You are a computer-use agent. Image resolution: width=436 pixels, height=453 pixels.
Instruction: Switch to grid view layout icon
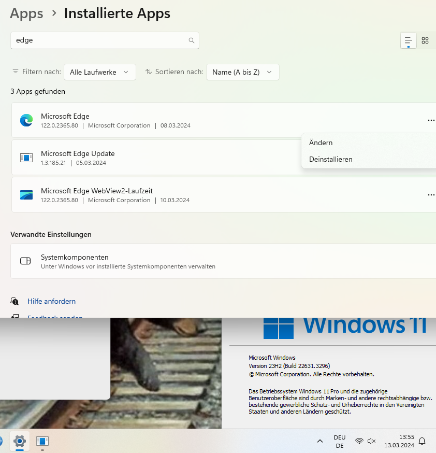(425, 40)
